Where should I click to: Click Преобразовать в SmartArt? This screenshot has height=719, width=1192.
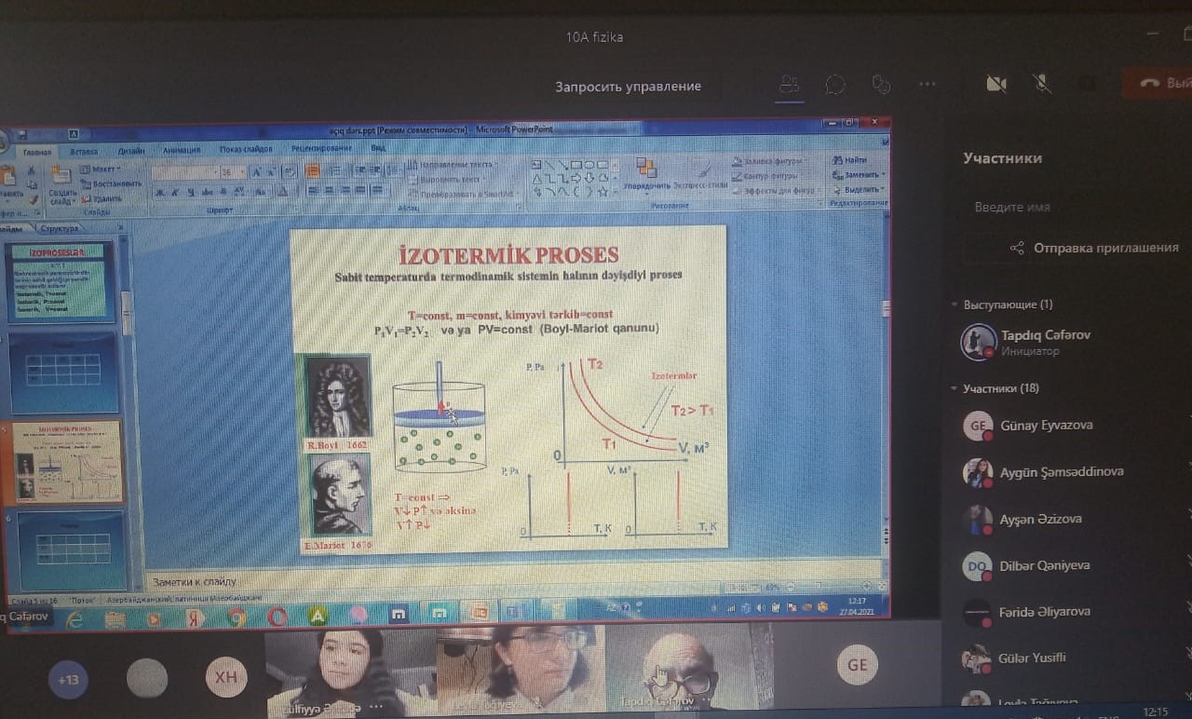[462, 193]
